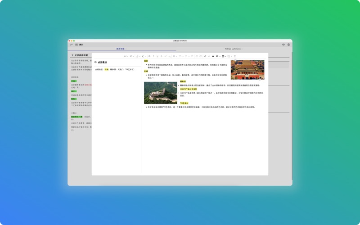The width and height of the screenshot is (360, 225).
Task: Insert a hyperlink using link icon
Action: (205, 56)
